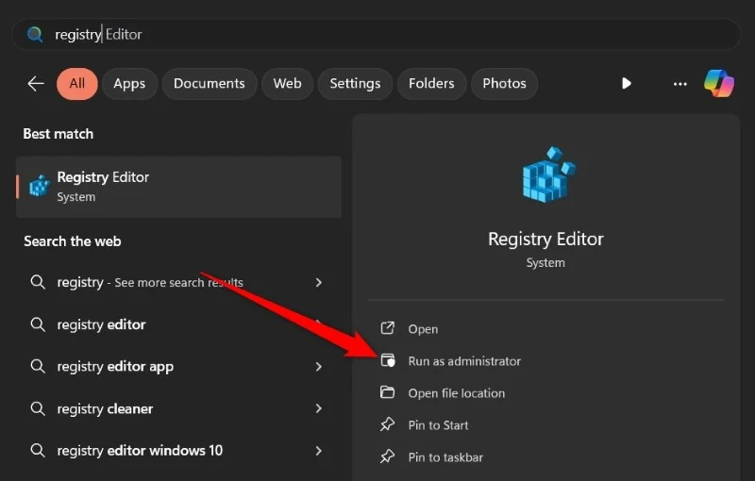Switch to the Folders filter tab
Image resolution: width=755 pixels, height=481 pixels.
[x=431, y=84]
